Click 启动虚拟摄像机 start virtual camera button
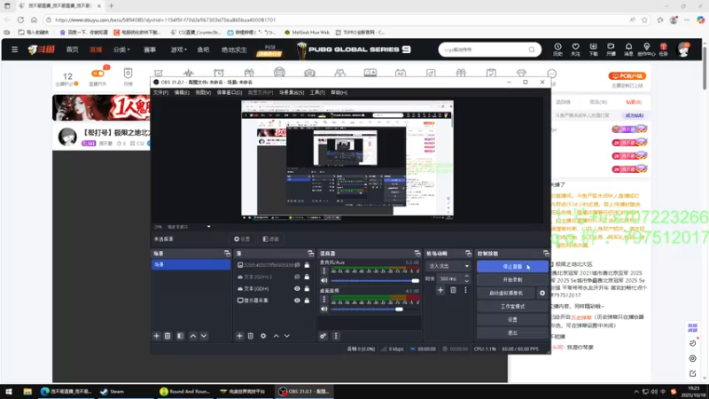Viewport: 709px width, 399px height. (x=506, y=293)
